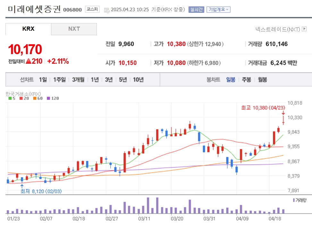Click the 코스피 market label
312x228 pixels.
[x=92, y=9]
